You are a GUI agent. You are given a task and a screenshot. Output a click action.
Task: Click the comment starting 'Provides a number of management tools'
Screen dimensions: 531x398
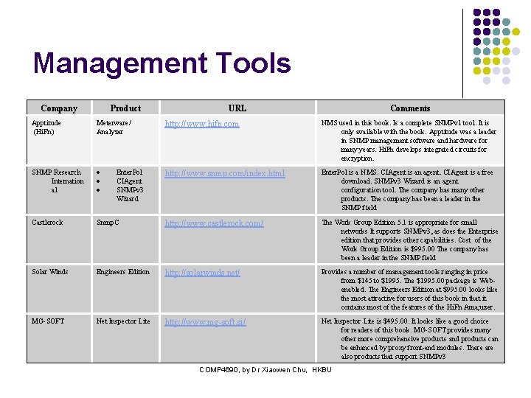click(x=409, y=290)
